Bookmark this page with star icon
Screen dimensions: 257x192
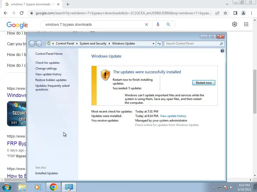pos(225,13)
